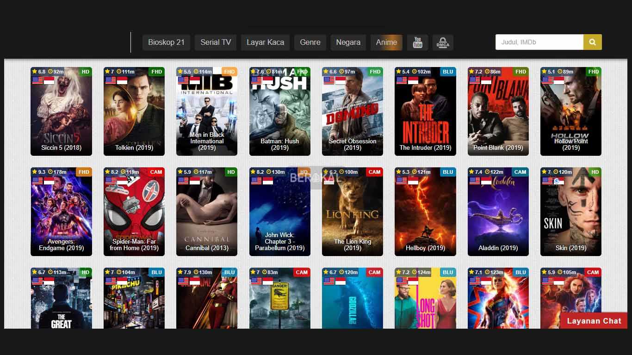632x355 pixels.
Task: Click CAM badge on Godzilla card
Action: point(375,272)
